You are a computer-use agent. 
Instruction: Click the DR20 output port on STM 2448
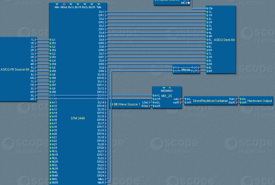click(x=106, y=148)
